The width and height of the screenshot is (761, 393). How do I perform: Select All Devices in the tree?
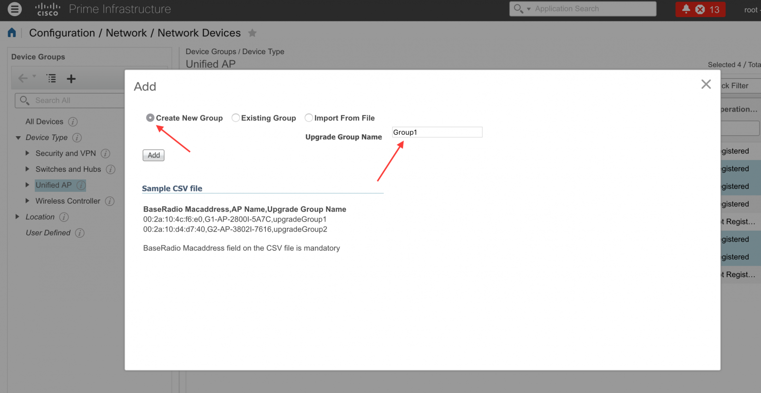(44, 122)
